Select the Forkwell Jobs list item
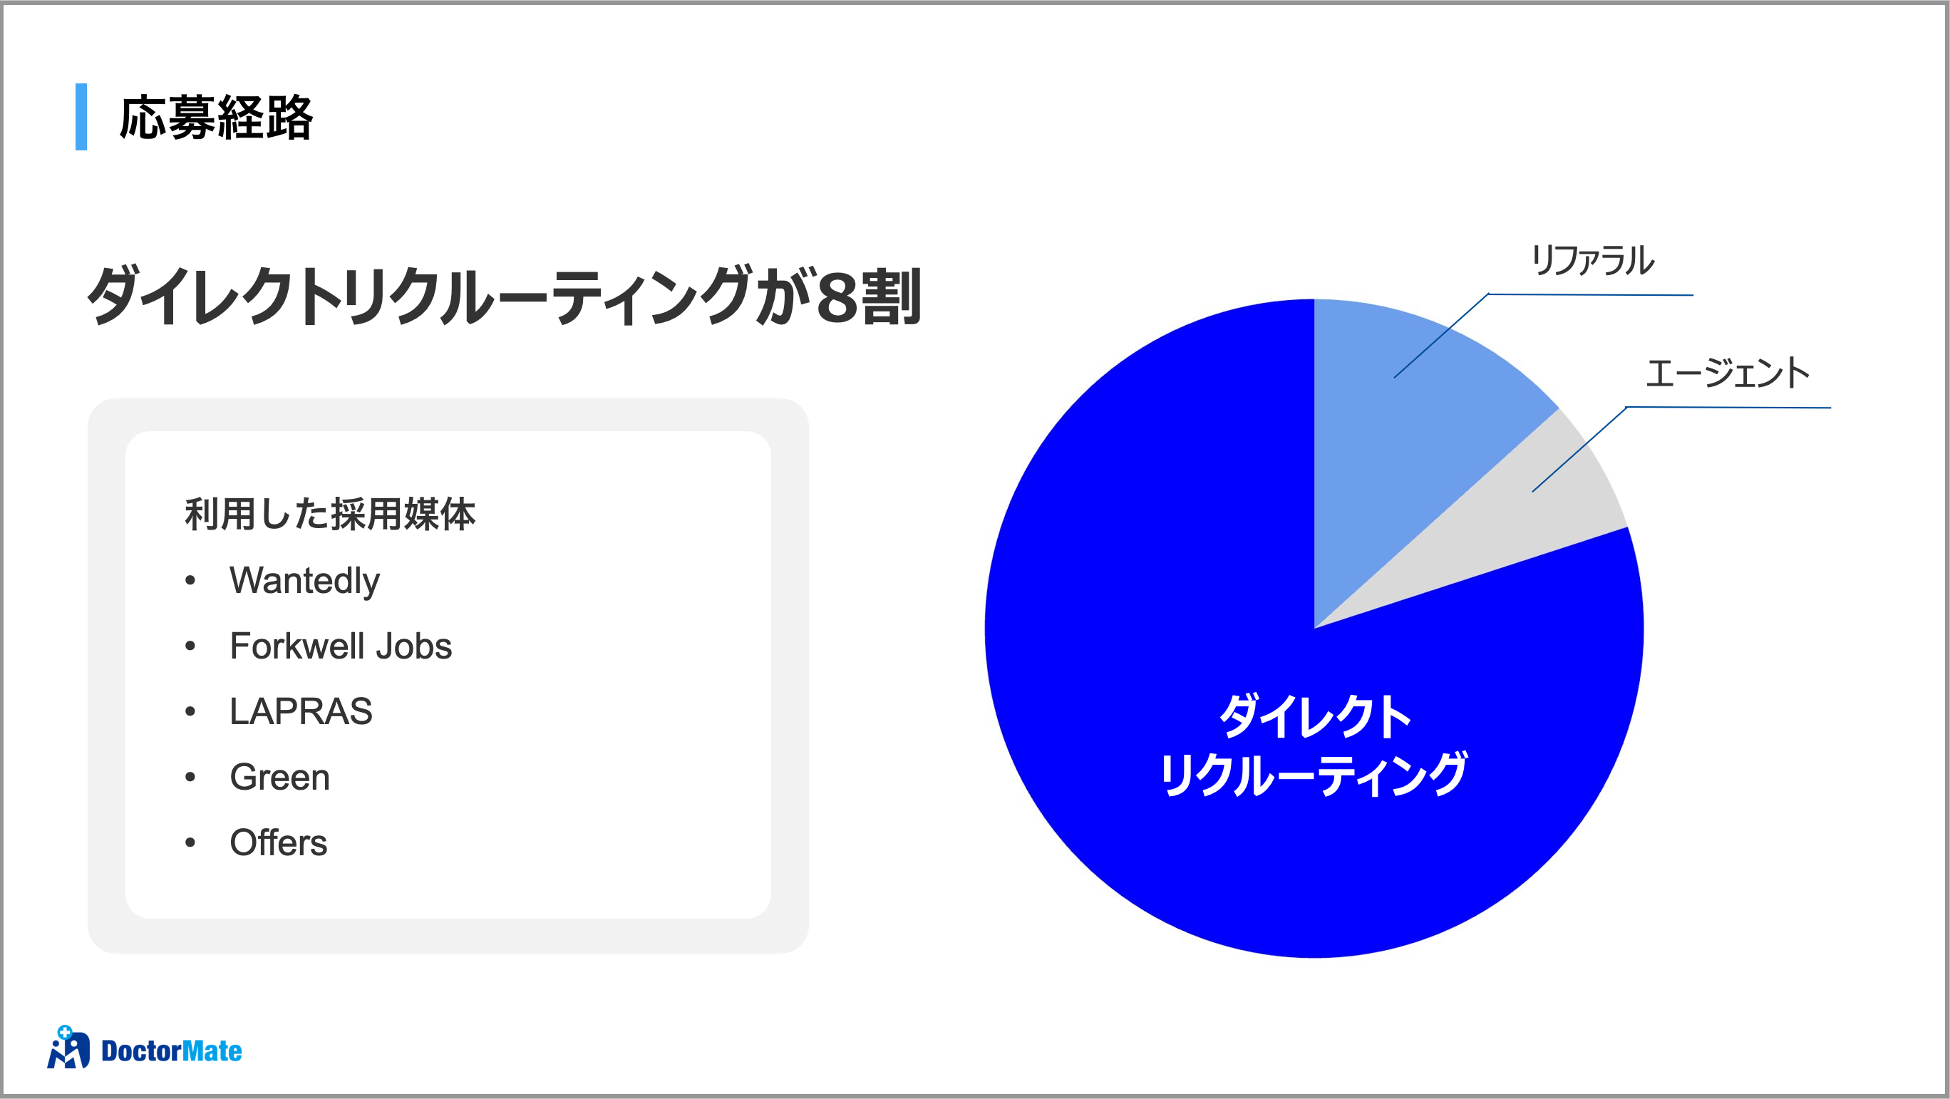The image size is (1950, 1099). coord(341,646)
